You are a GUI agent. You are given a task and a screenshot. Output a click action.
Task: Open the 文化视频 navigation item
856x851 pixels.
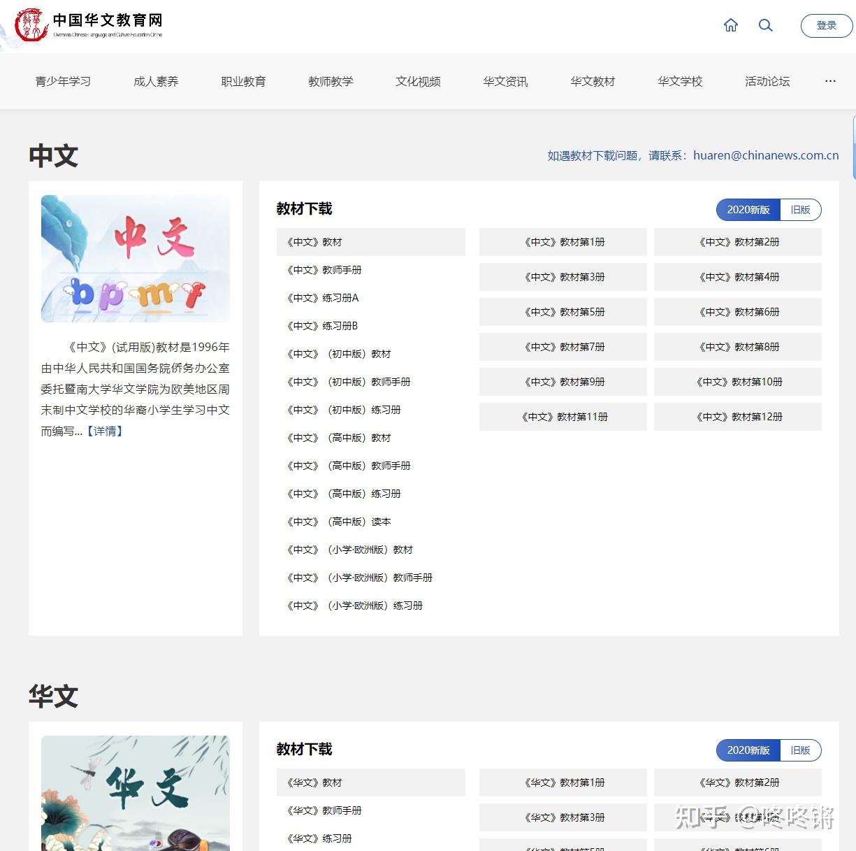click(417, 81)
